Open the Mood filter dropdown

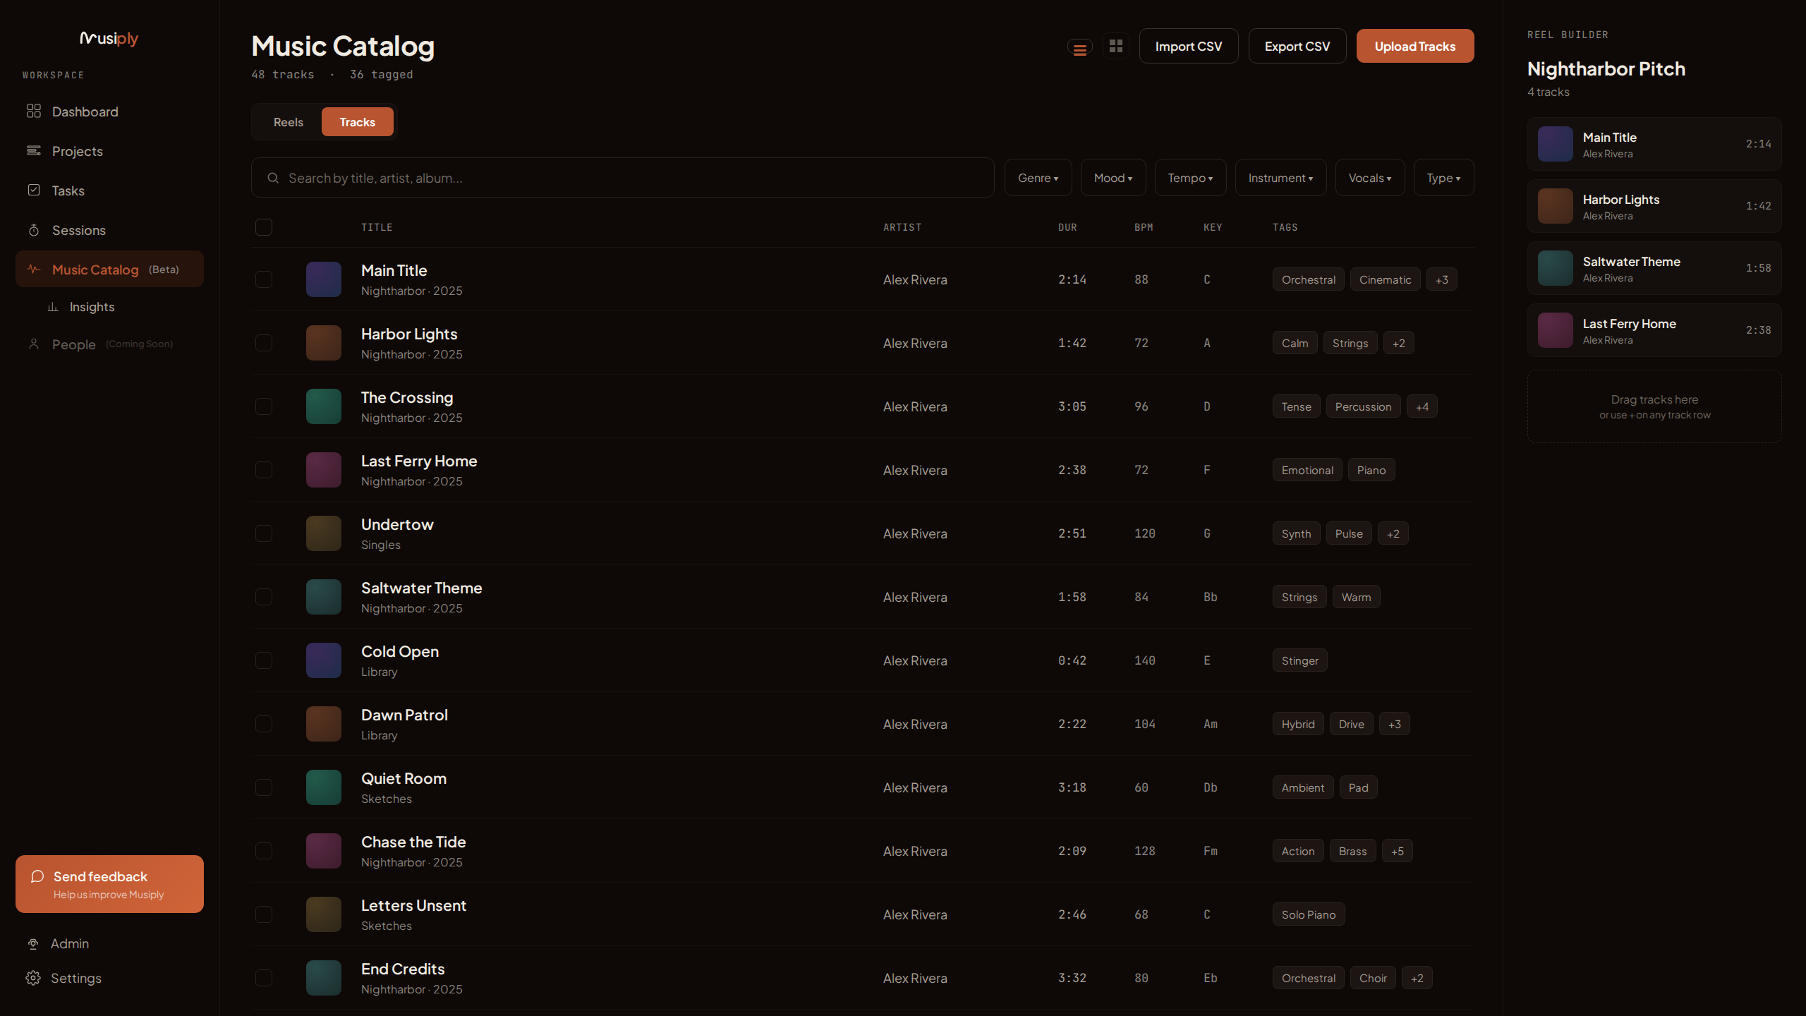point(1113,178)
